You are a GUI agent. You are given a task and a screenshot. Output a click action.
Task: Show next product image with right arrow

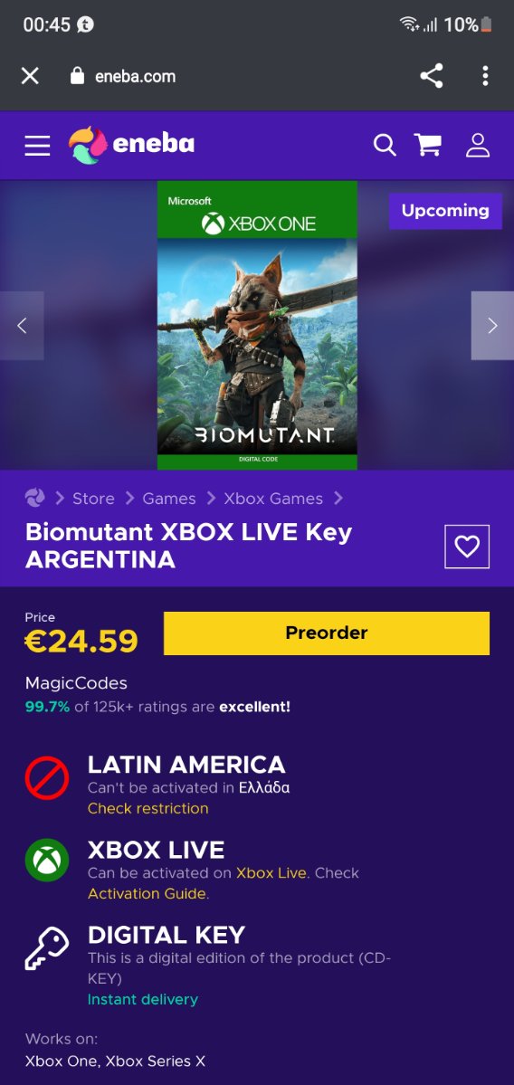(x=492, y=325)
